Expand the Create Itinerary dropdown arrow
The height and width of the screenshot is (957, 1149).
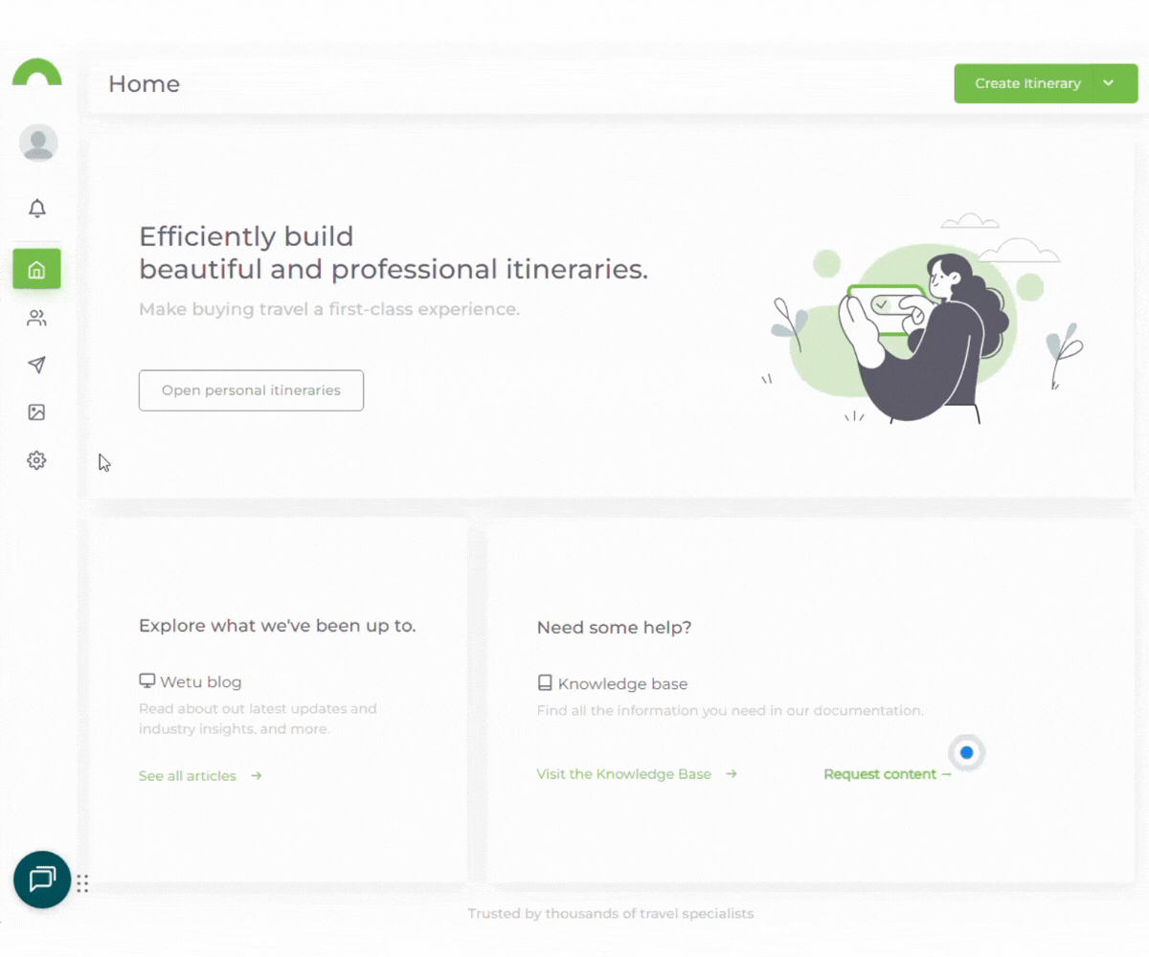click(x=1109, y=83)
